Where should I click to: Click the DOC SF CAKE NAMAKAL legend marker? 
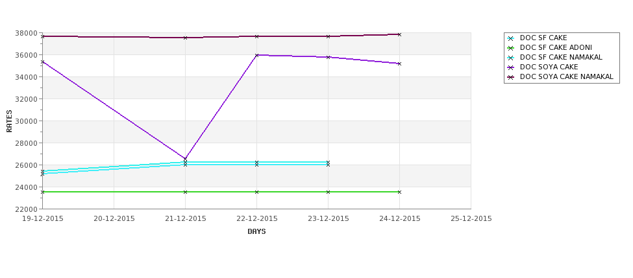tap(510, 58)
